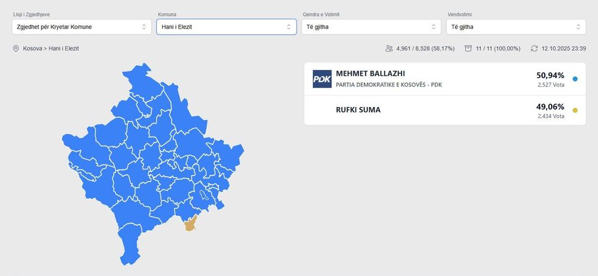The image size is (598, 276).
Task: Click the voters turnout people icon
Action: pyautogui.click(x=389, y=49)
